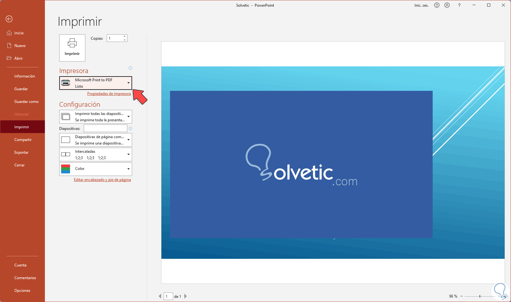Open the Inicio backstage page
Image resolution: width=511 pixels, height=302 pixels.
point(22,33)
